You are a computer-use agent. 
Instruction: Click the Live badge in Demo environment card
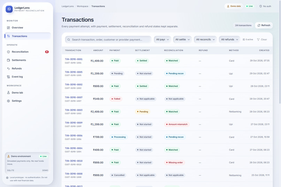[x=43, y=156]
